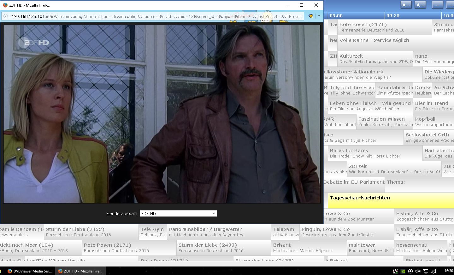Select Eisbär, Affe & Co next to Pinguin
Viewport: 454px width, 275px height.
pos(424,232)
